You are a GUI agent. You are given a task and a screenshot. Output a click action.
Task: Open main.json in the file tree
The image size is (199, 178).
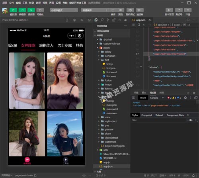[112, 105]
